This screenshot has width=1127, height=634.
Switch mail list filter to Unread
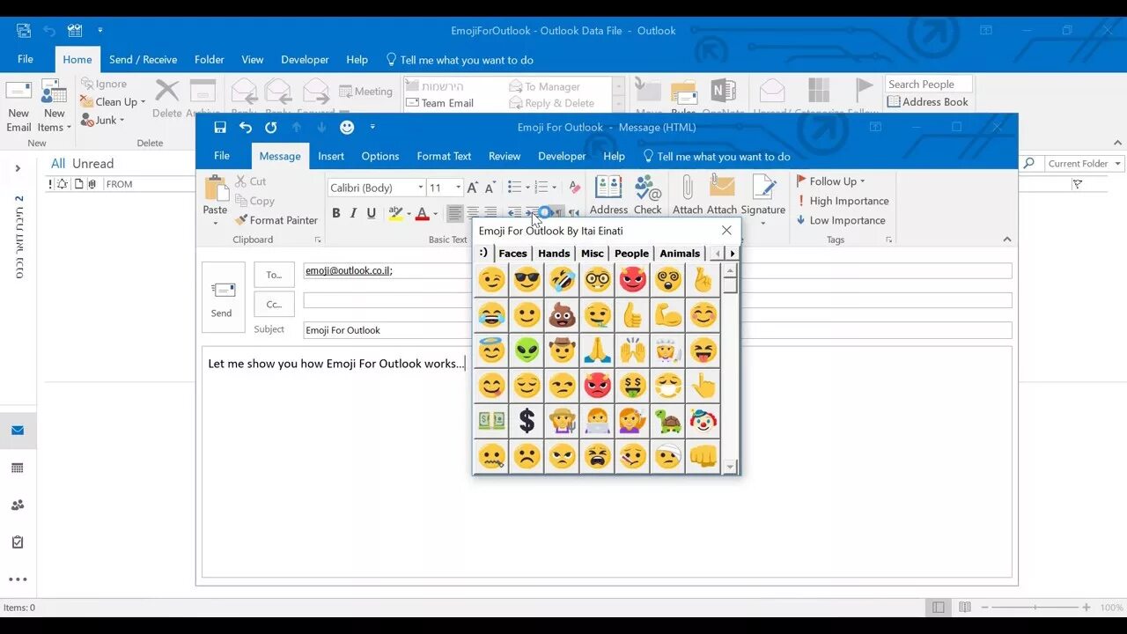point(92,164)
